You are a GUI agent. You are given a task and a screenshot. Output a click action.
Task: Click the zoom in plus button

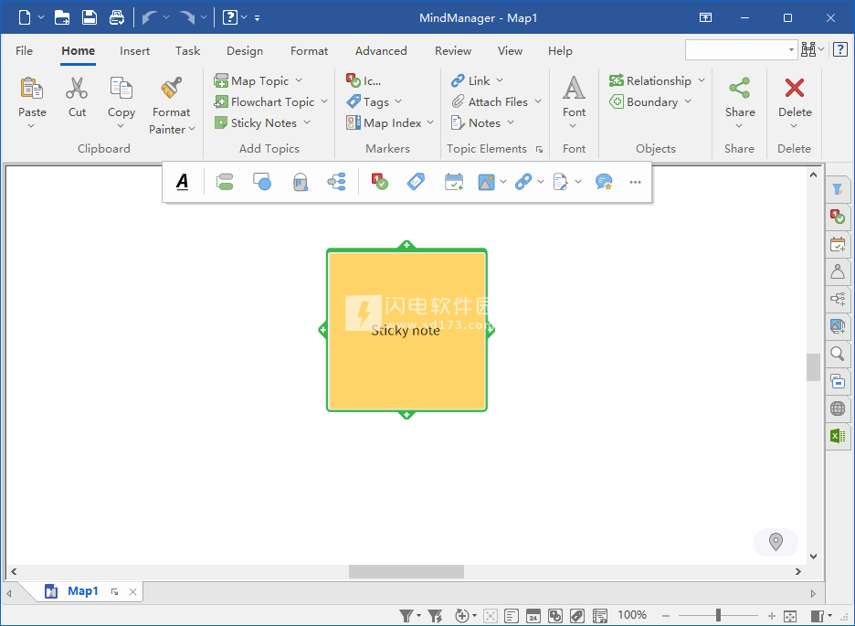point(772,616)
